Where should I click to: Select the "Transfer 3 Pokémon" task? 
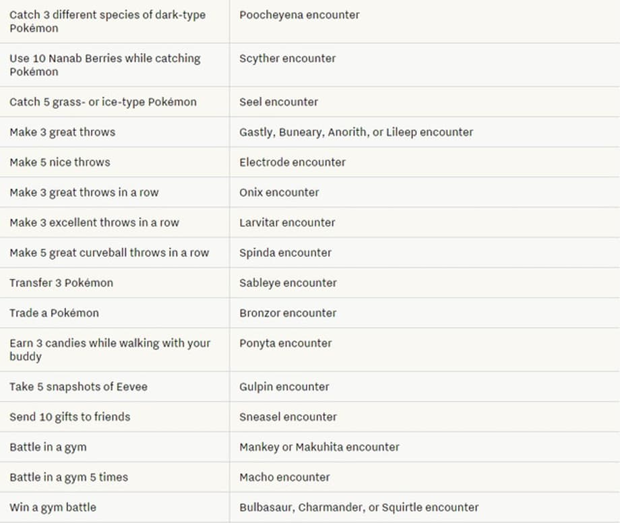[x=61, y=283]
